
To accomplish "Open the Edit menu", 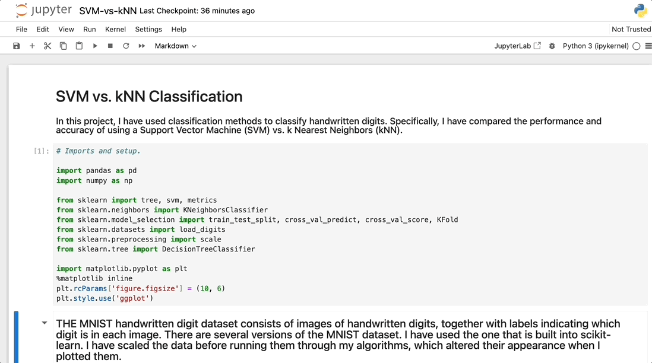I will [42, 30].
